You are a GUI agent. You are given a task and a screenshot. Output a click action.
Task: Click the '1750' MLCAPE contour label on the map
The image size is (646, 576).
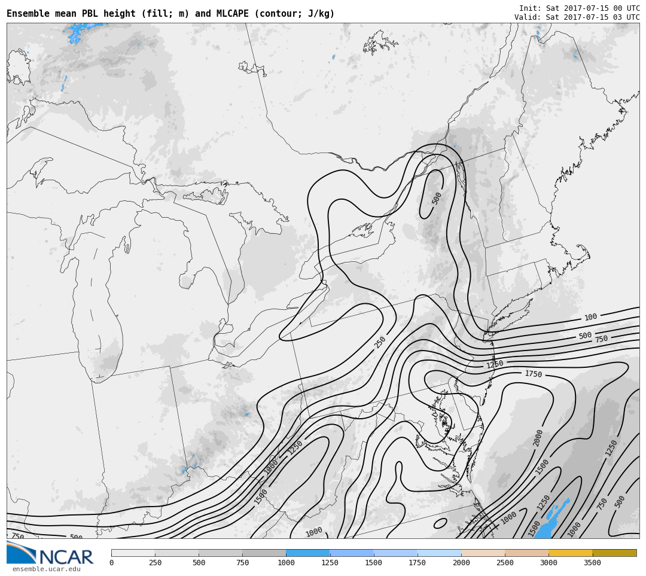point(533,374)
